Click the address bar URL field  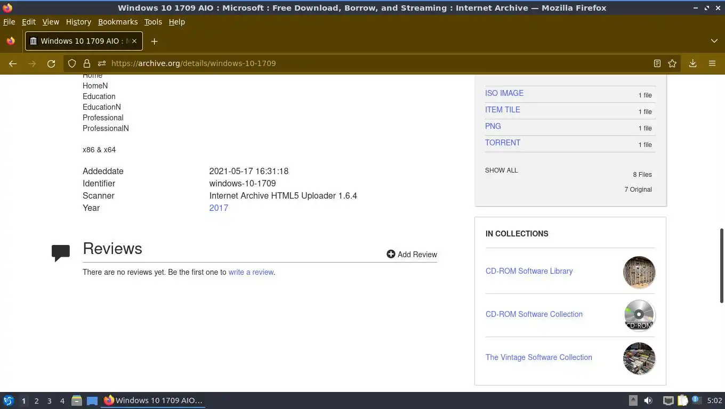coord(373,63)
